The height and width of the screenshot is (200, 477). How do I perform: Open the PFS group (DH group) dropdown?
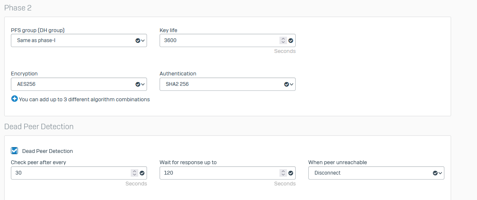(79, 40)
